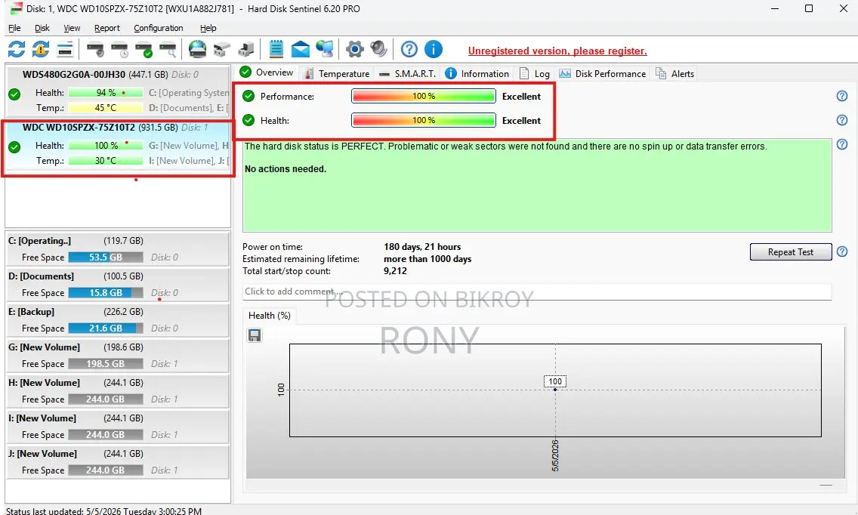Select the Health (%) graph tab
The width and height of the screenshot is (858, 515).
point(269,315)
